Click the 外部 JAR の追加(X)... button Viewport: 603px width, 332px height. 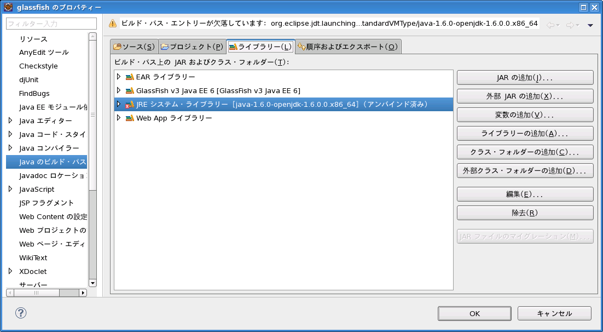(x=525, y=96)
